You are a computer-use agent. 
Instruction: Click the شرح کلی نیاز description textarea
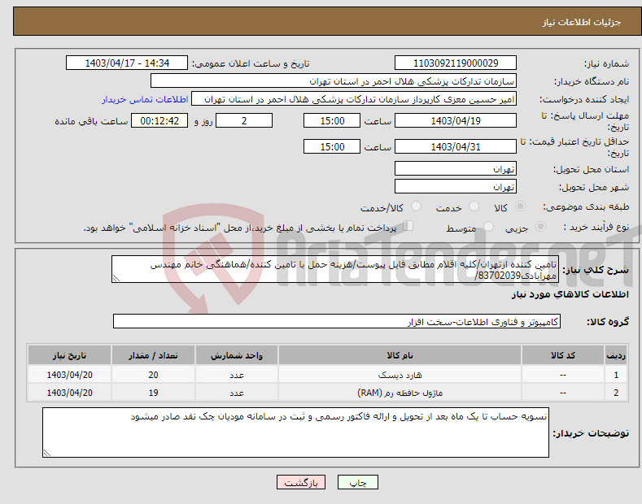(x=335, y=269)
